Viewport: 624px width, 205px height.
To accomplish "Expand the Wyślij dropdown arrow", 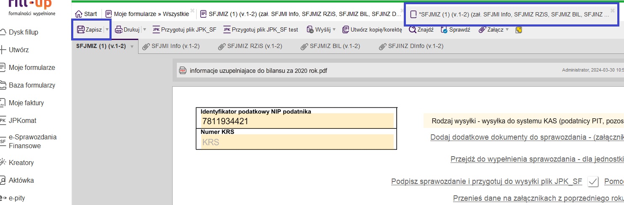I will click(334, 29).
